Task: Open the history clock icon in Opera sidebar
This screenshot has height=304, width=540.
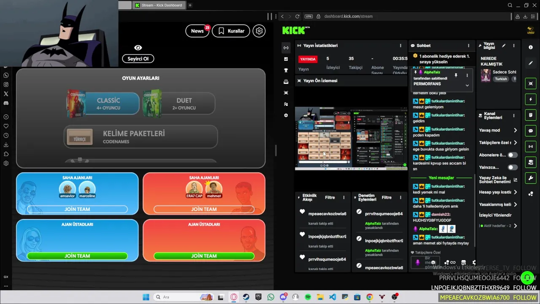Action: tap(6, 136)
